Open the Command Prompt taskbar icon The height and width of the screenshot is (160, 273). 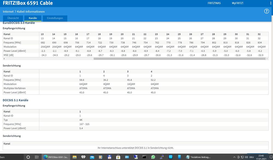point(144,157)
